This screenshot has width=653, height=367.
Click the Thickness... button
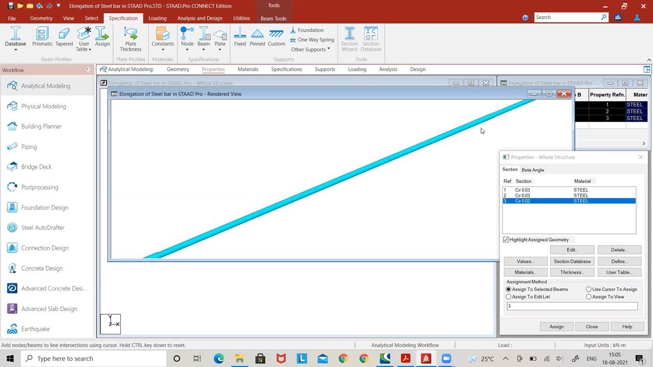point(572,272)
